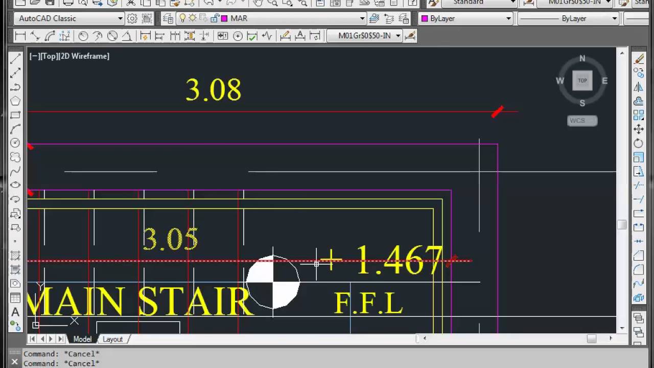Open the [-] viewport controls menu
Image resolution: width=654 pixels, height=368 pixels.
[35, 56]
